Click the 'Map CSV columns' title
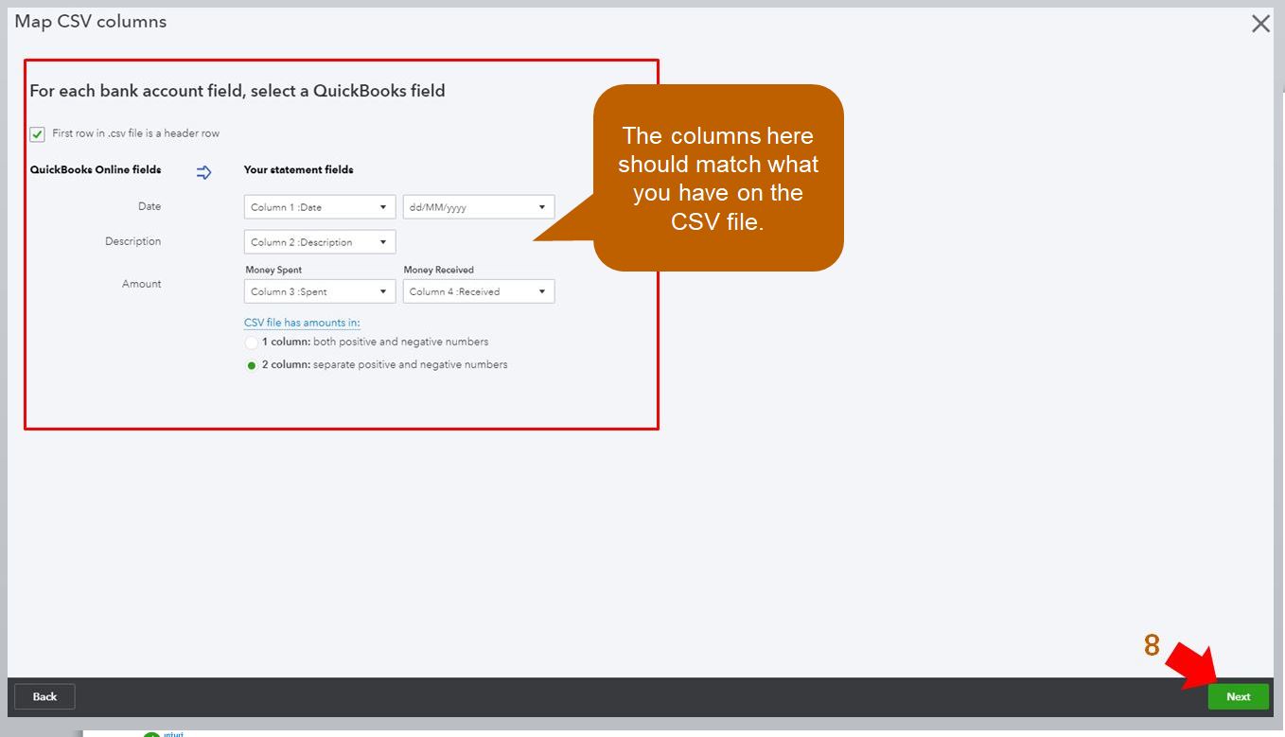 (x=91, y=22)
